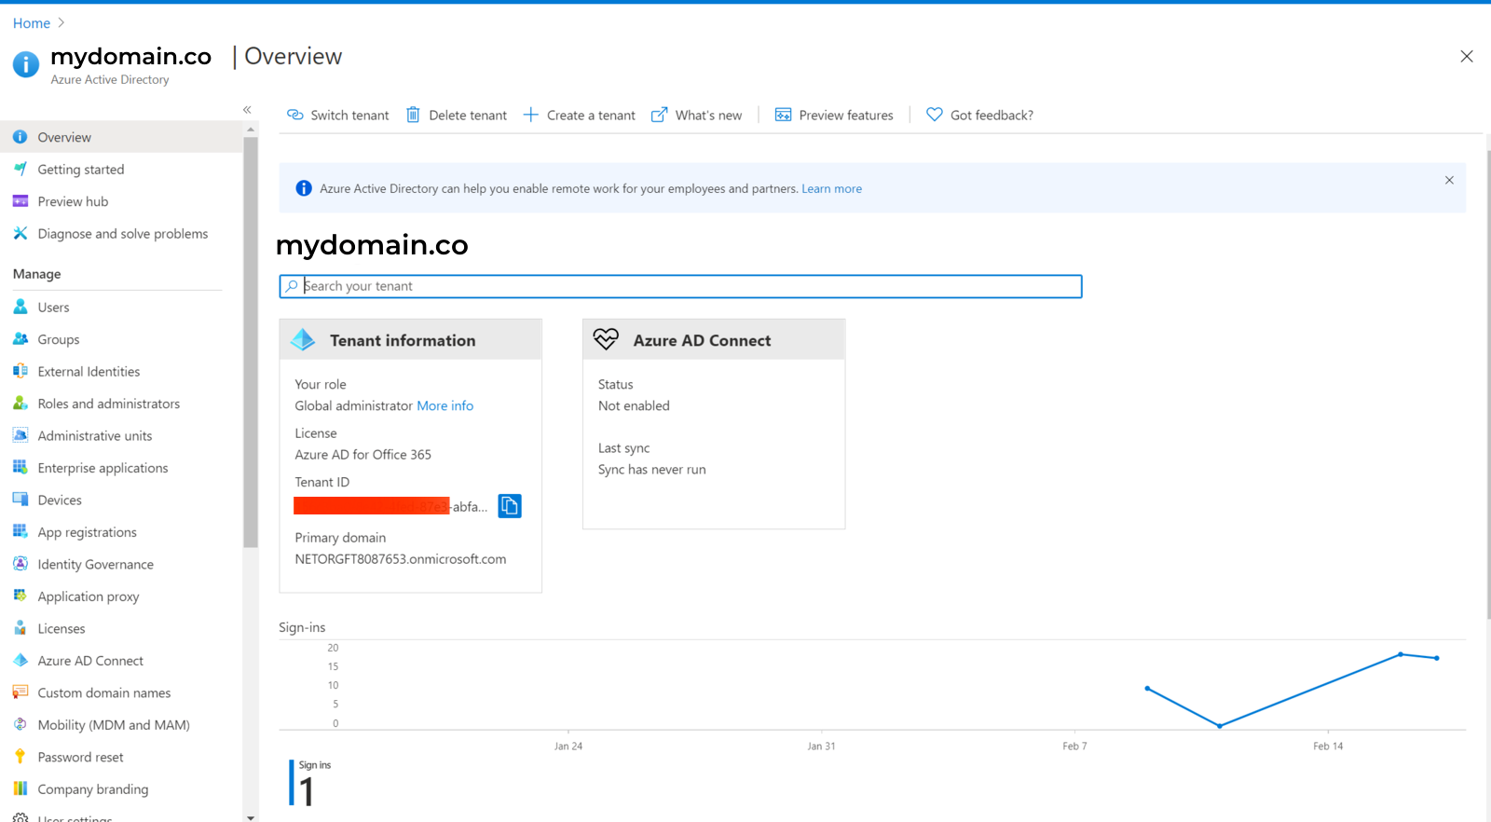Click the Licenses icon

tap(20, 628)
